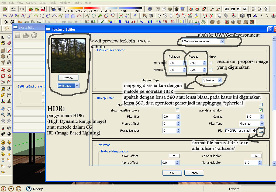276x192 pixels.
Task: Click the green wrench toolbar icon
Action: 100,16
